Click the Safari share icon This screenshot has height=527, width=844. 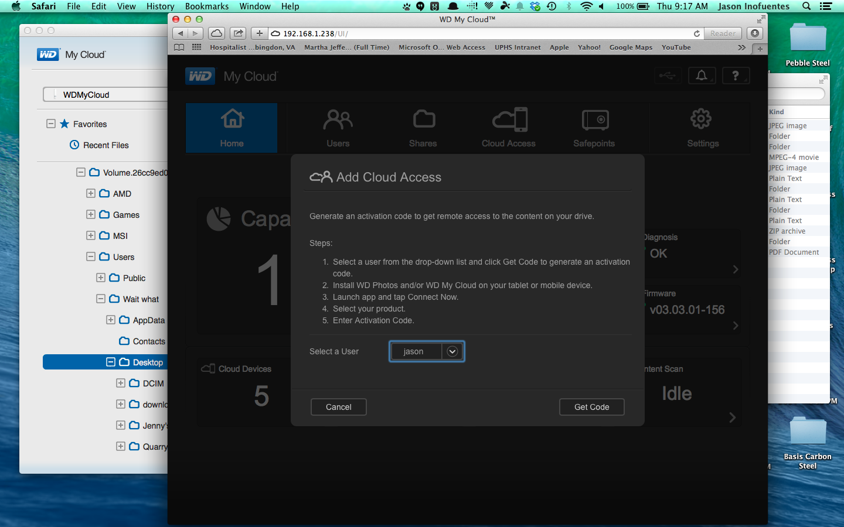pos(238,33)
